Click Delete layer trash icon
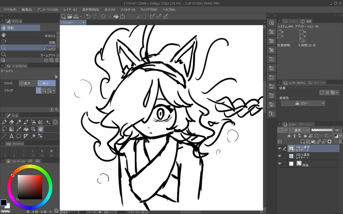 click(x=340, y=142)
